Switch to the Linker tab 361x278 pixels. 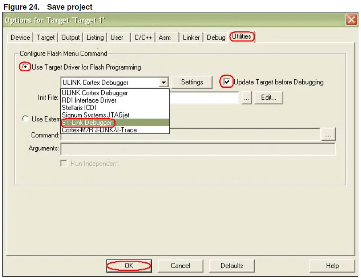(191, 37)
